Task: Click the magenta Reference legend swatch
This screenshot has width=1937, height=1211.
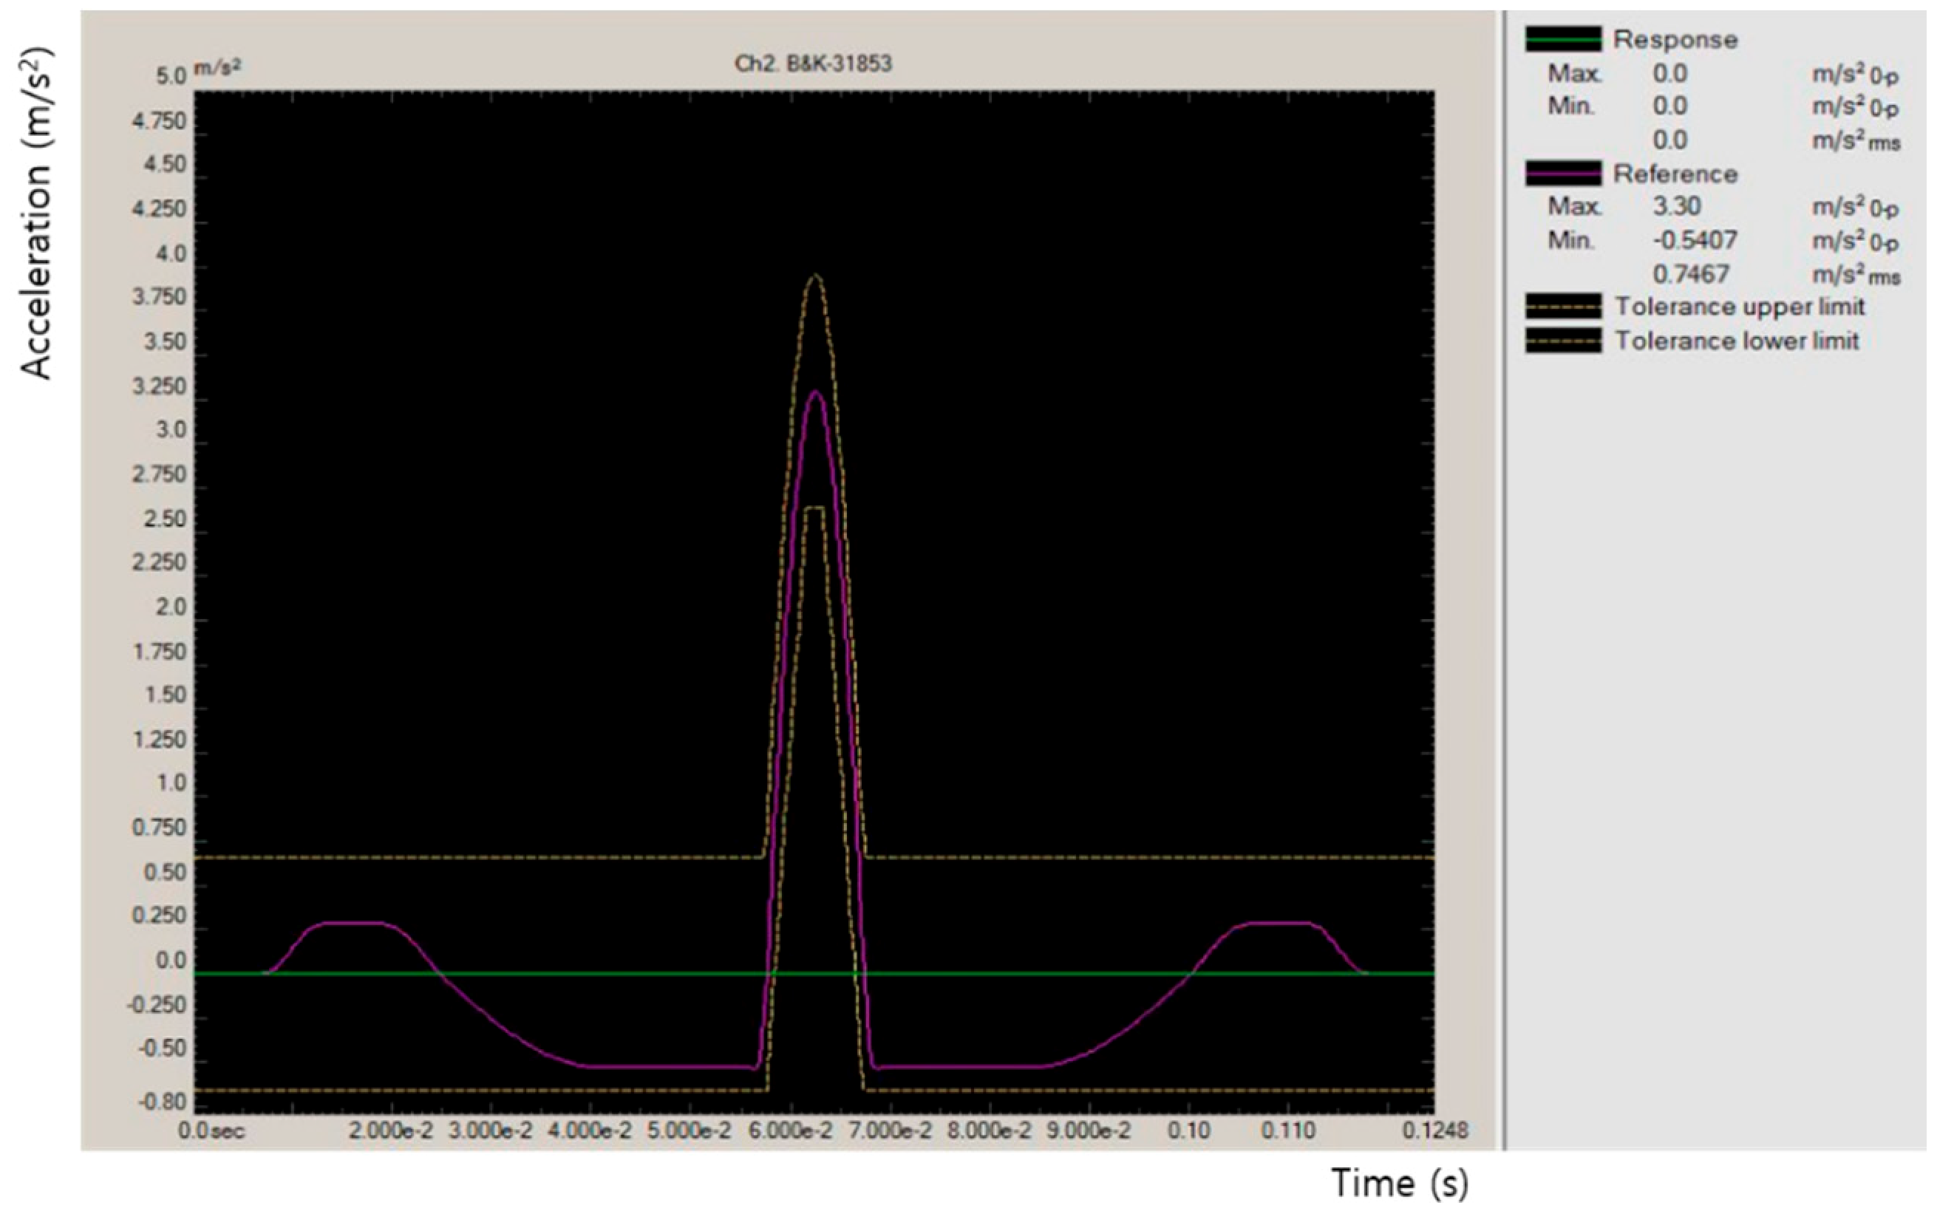Action: click(x=1563, y=173)
